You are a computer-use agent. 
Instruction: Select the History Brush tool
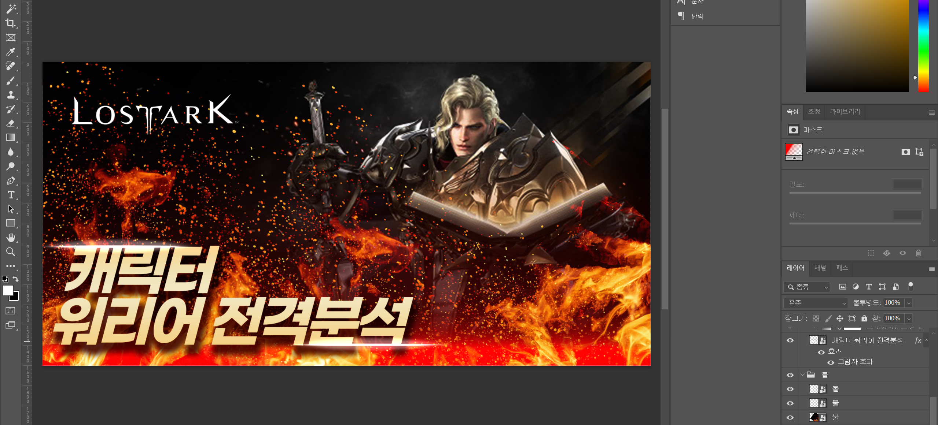coord(11,109)
